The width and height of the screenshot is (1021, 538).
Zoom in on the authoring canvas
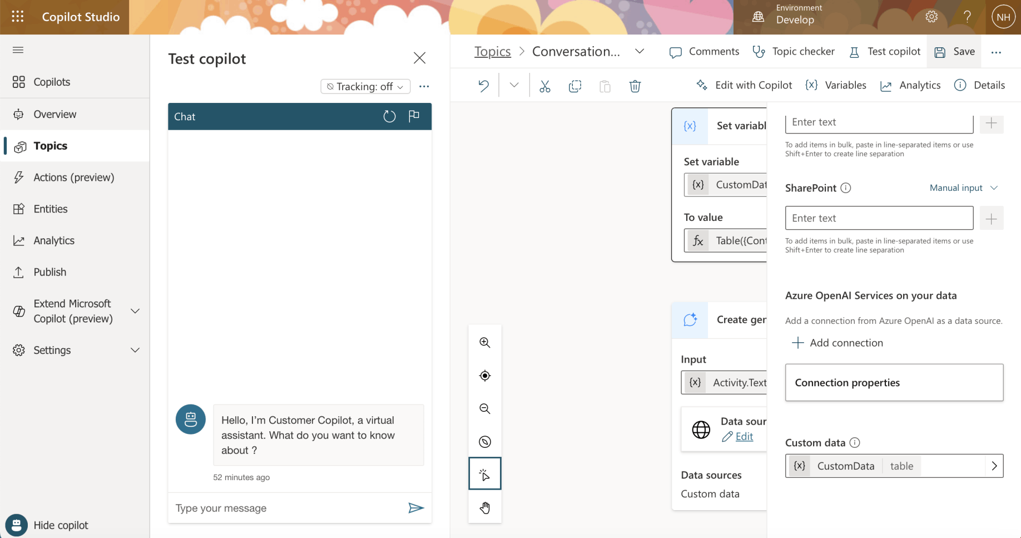click(x=485, y=343)
